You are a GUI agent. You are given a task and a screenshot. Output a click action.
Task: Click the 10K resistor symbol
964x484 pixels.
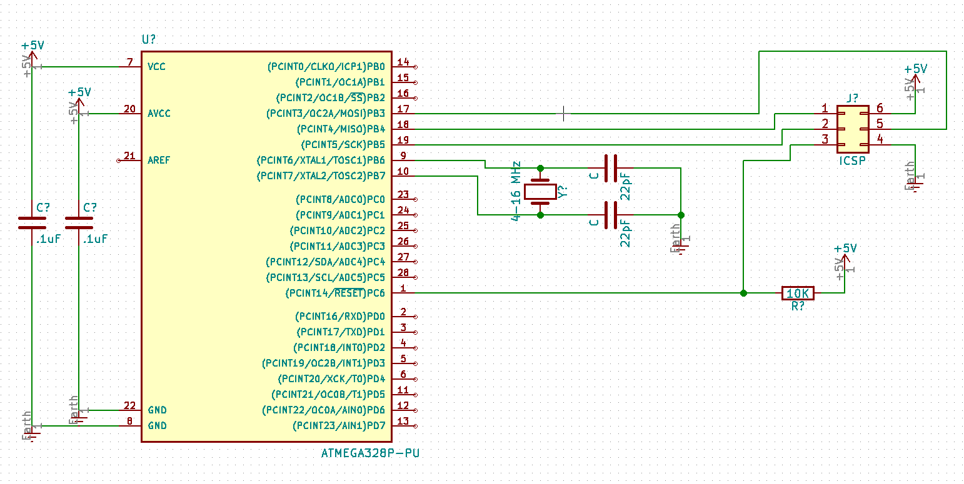tap(798, 293)
